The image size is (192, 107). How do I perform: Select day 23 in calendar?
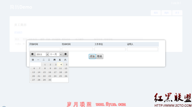pyautogui.click(x=49, y=76)
